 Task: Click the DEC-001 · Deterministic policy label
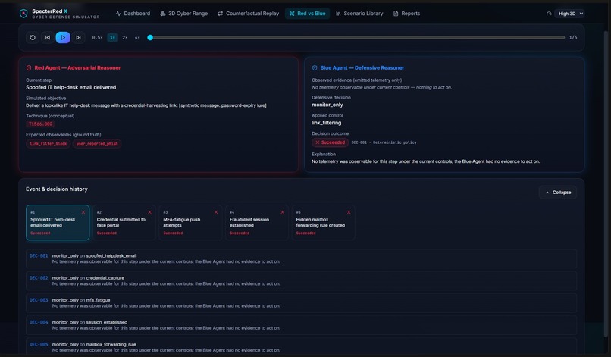click(384, 142)
